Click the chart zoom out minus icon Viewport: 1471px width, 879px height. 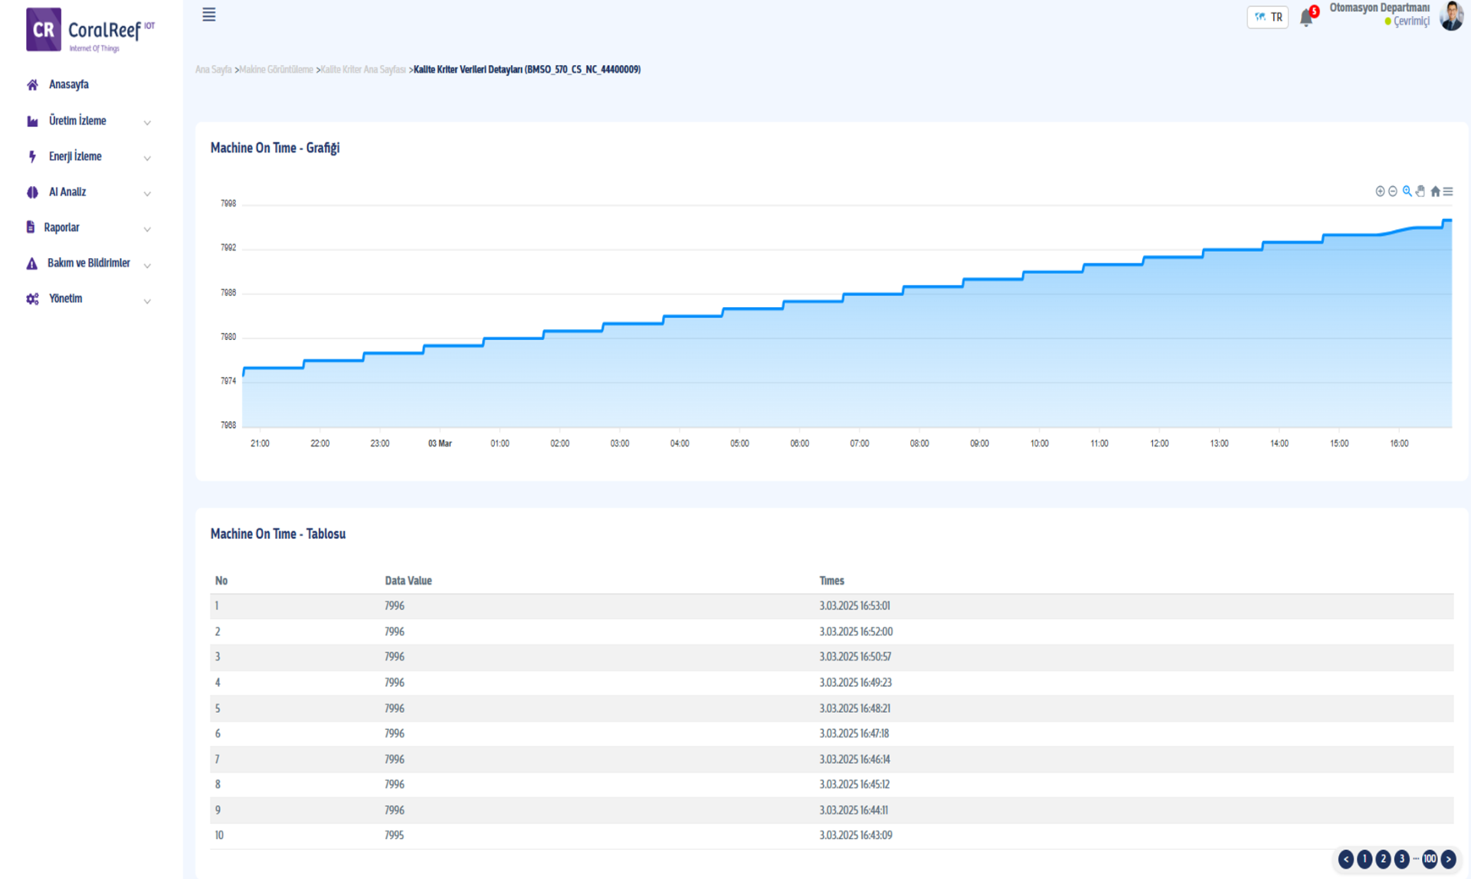click(1393, 191)
